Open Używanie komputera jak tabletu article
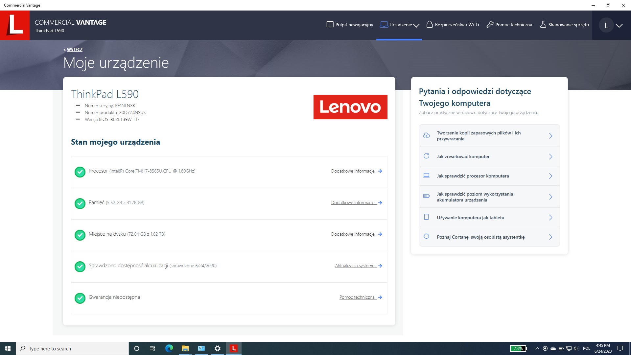The width and height of the screenshot is (631, 355). 489,217
